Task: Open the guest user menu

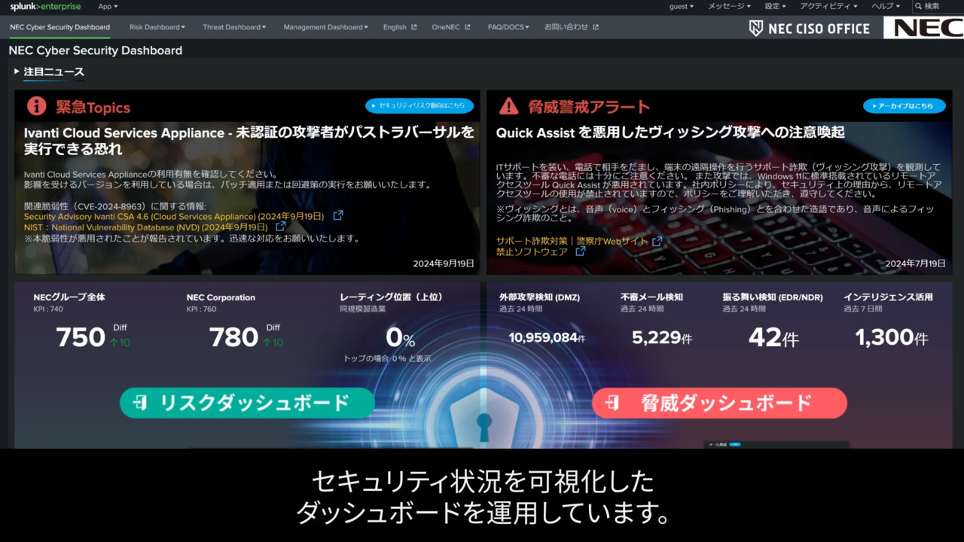Action: [682, 7]
